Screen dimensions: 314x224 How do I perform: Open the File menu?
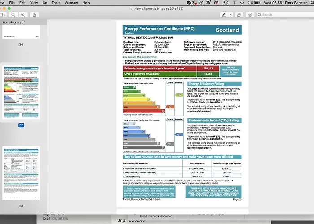click(12, 3)
